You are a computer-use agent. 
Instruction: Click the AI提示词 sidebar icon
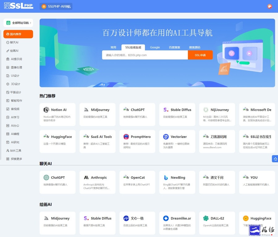8,59
